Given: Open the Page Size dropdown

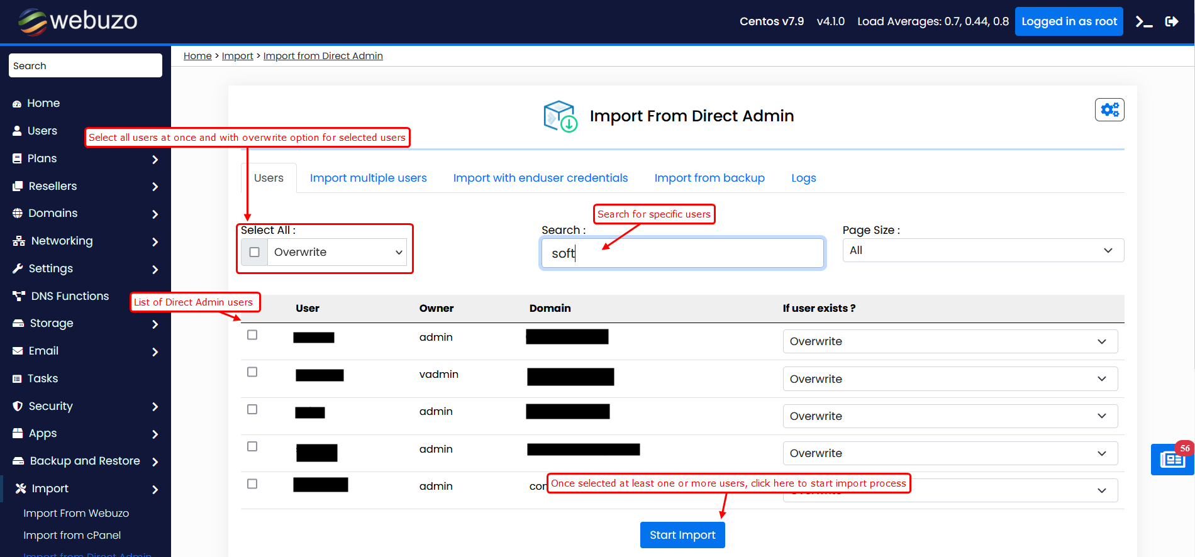Looking at the screenshot, I should [x=982, y=250].
